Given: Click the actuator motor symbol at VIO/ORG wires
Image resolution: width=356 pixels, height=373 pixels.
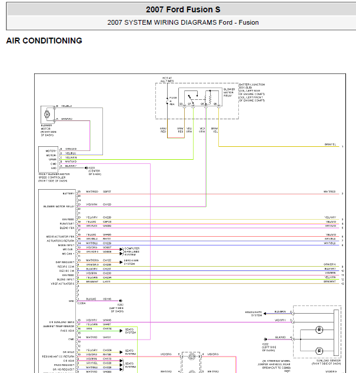Looking at the screenshot, I should [192, 357].
